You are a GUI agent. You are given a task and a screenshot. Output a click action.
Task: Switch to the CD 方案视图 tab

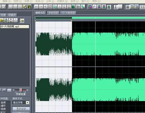click(68, 13)
